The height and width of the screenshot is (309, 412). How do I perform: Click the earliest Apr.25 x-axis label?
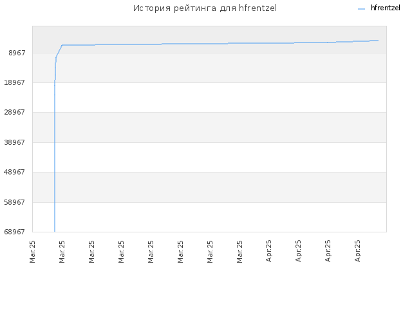click(268, 251)
